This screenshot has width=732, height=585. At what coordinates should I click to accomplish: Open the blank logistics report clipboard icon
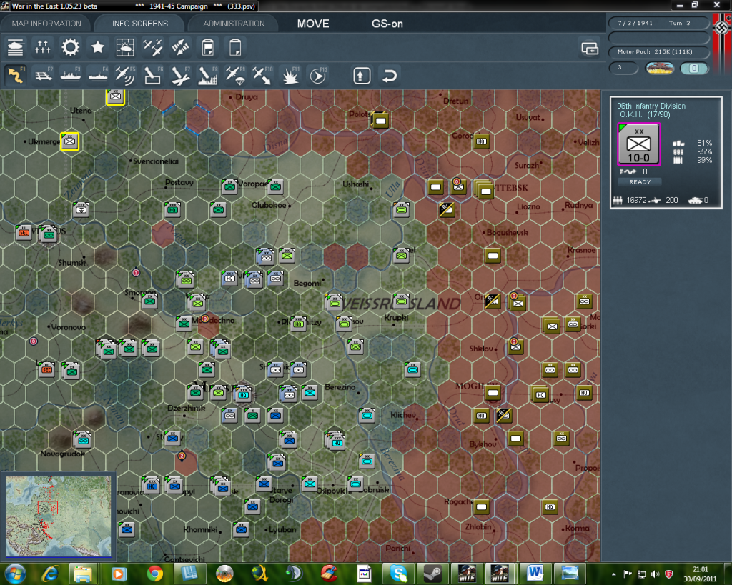point(235,47)
